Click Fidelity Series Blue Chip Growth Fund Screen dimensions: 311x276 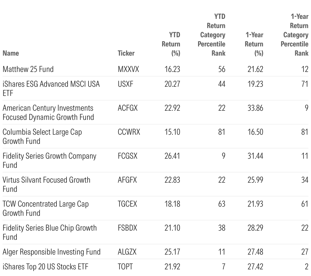click(x=49, y=232)
